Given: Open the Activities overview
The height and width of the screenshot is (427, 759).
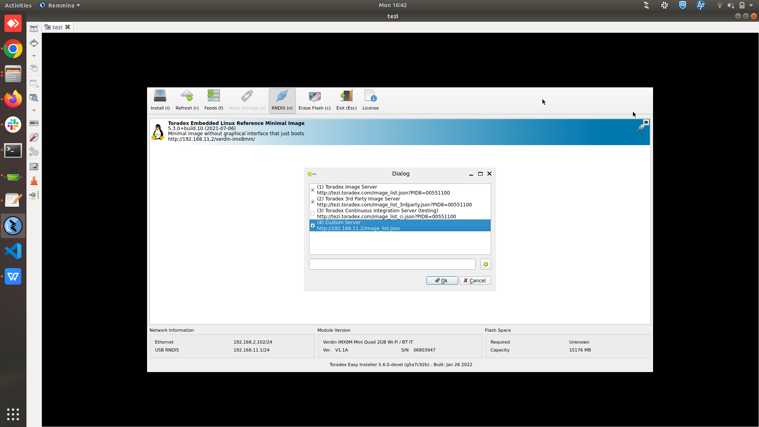Looking at the screenshot, I should (18, 5).
